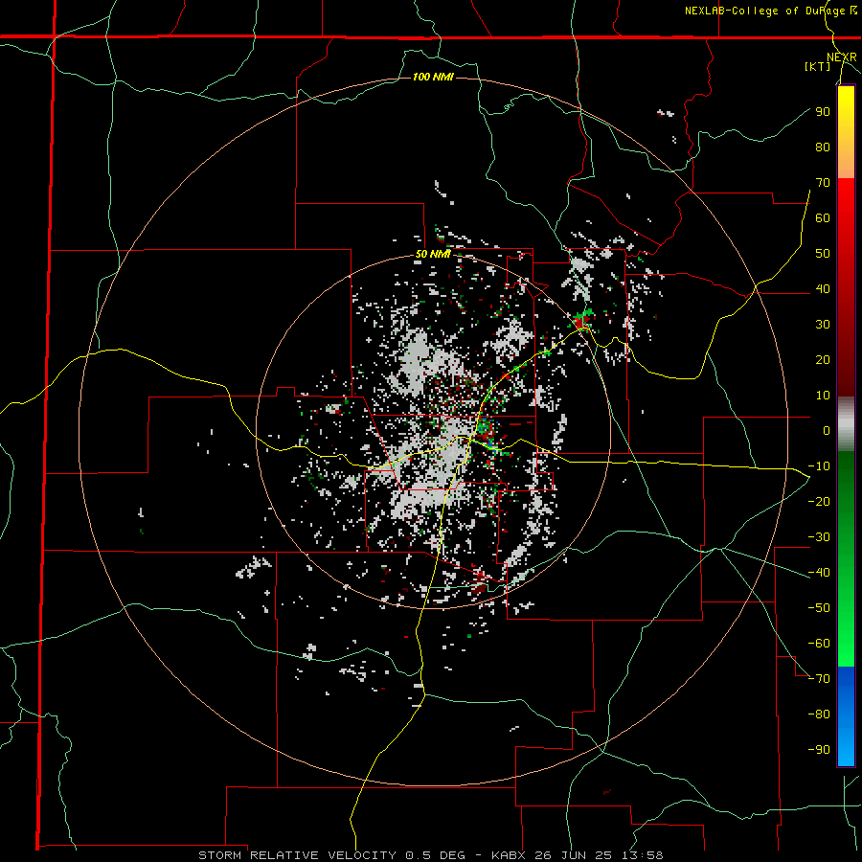Click the 100 NMI range ring label
862x862 pixels.
pos(433,77)
